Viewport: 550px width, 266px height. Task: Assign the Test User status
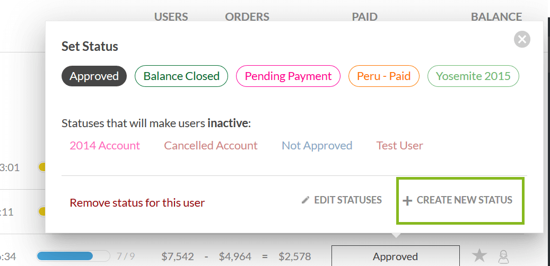click(399, 145)
